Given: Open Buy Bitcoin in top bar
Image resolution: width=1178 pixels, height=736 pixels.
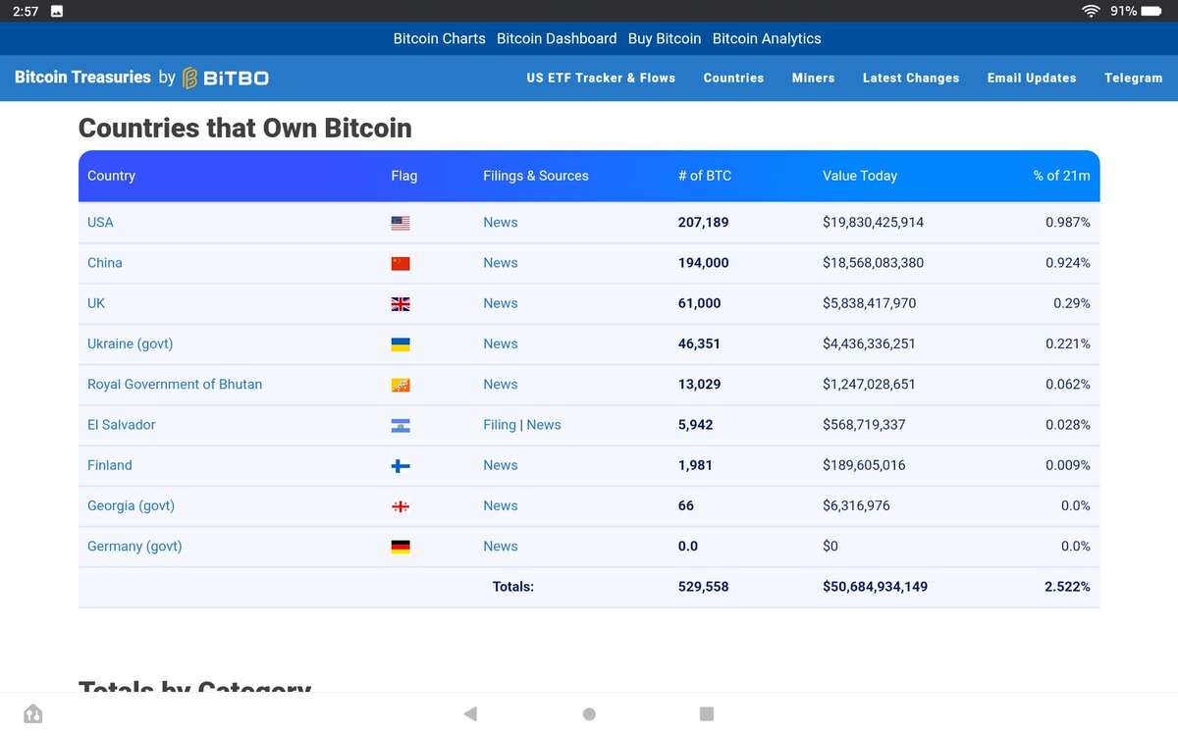Looking at the screenshot, I should tap(665, 38).
